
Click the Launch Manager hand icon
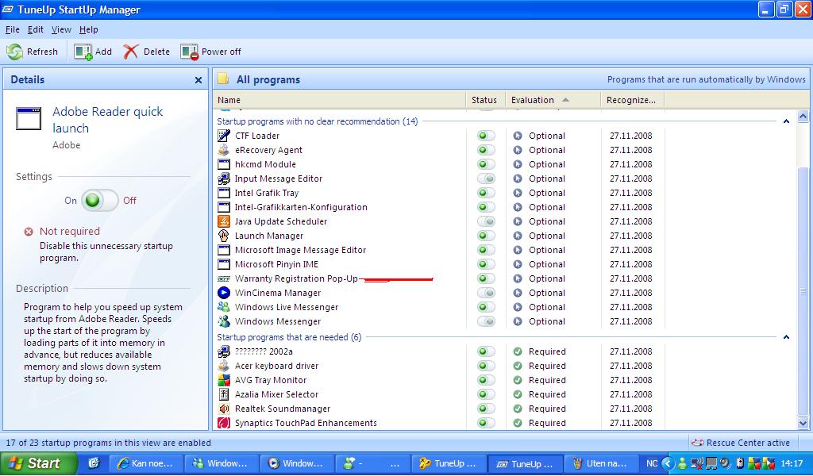[x=223, y=236]
